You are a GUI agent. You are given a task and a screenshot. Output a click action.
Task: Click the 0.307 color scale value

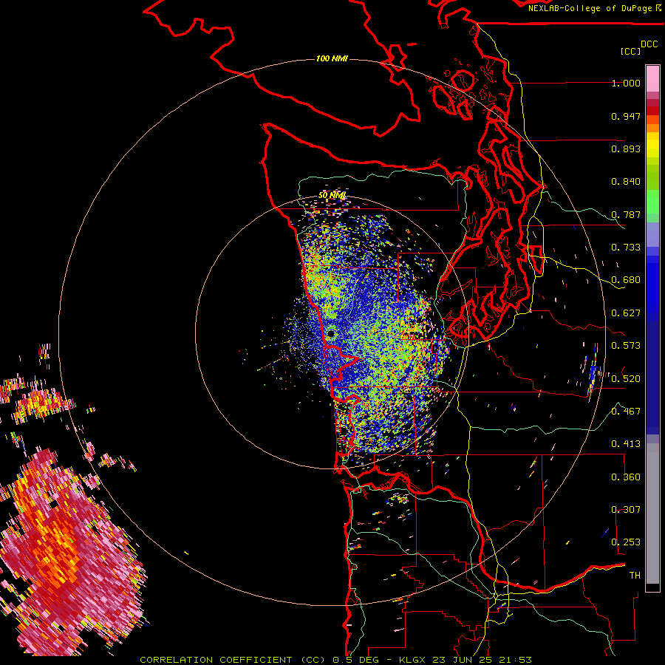coord(626,509)
